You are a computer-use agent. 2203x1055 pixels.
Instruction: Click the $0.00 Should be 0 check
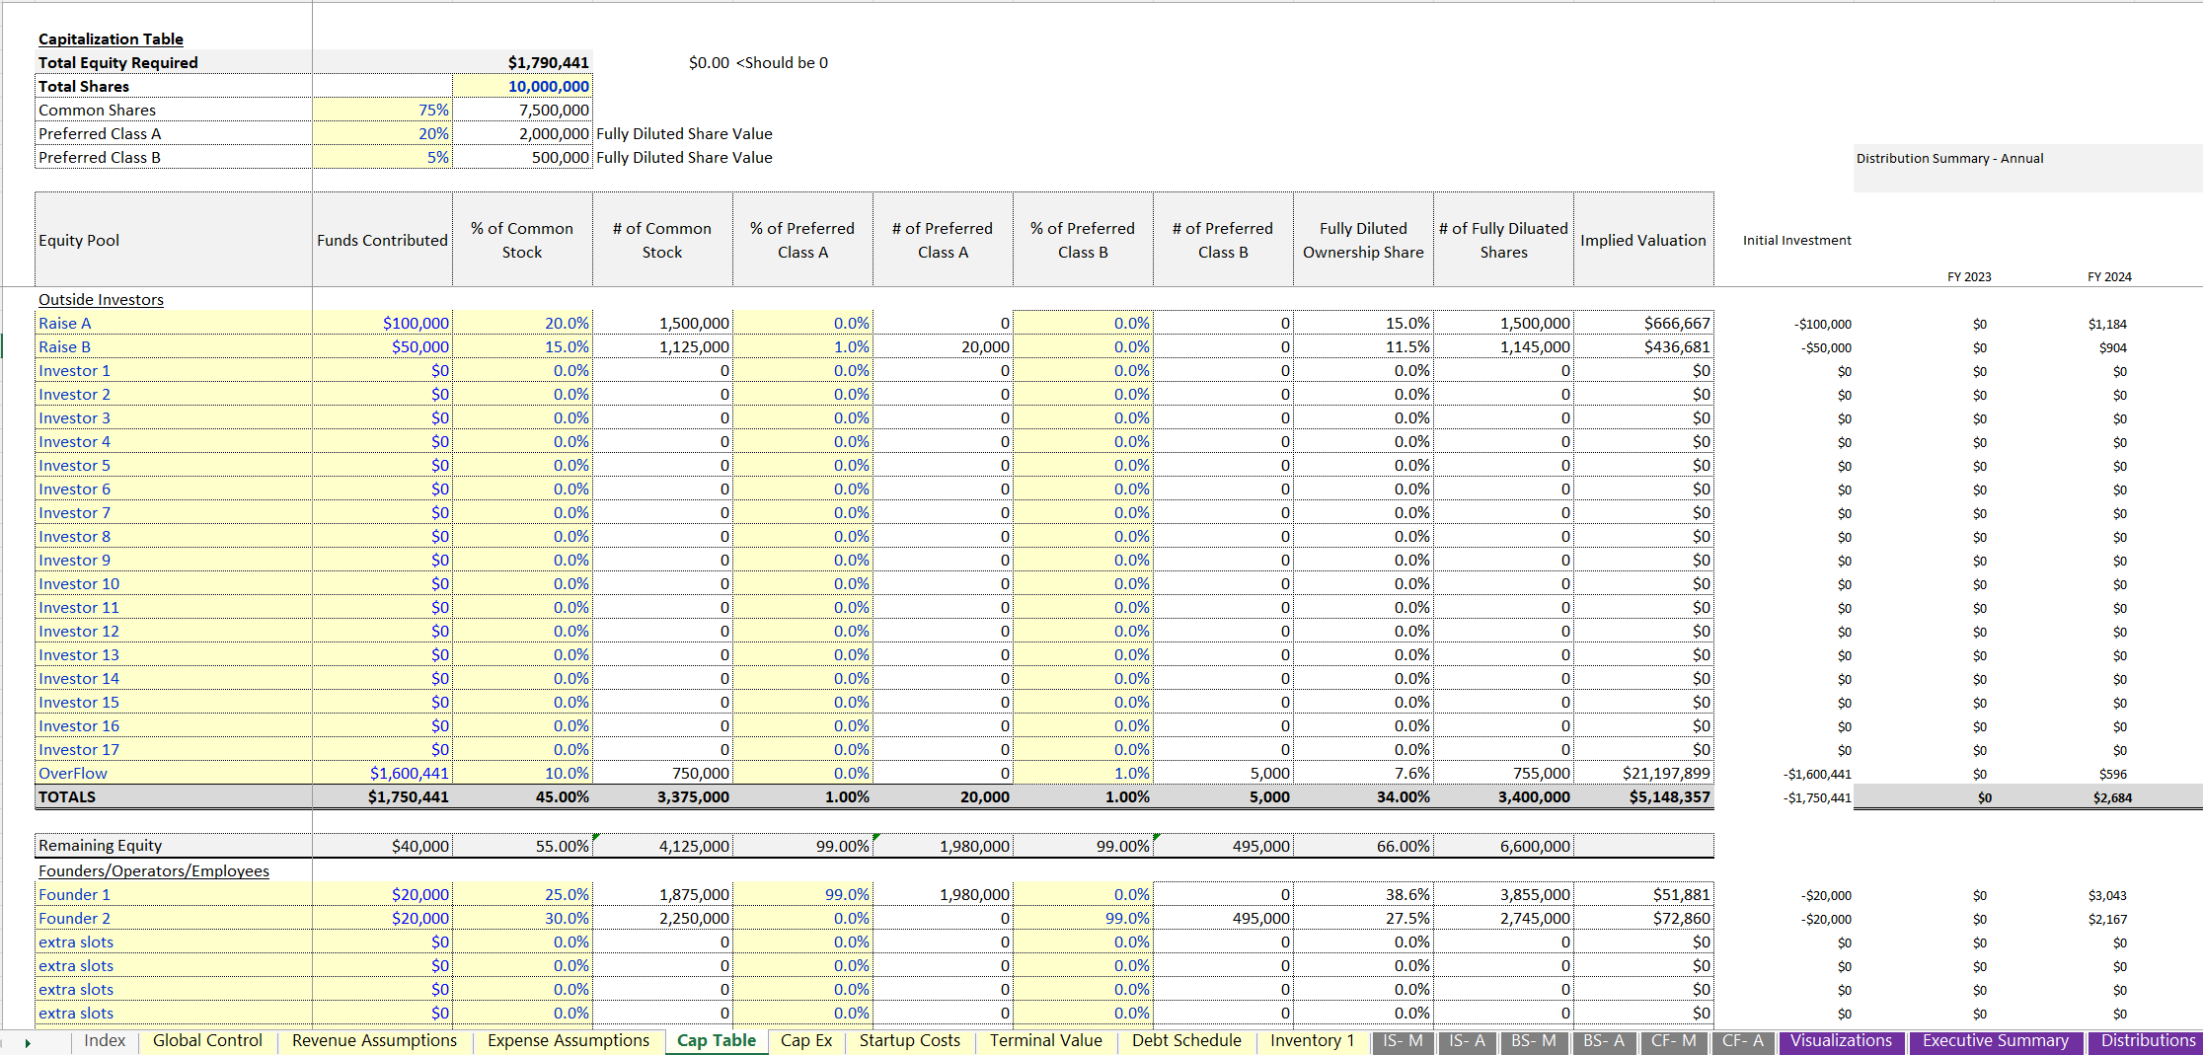(x=758, y=62)
